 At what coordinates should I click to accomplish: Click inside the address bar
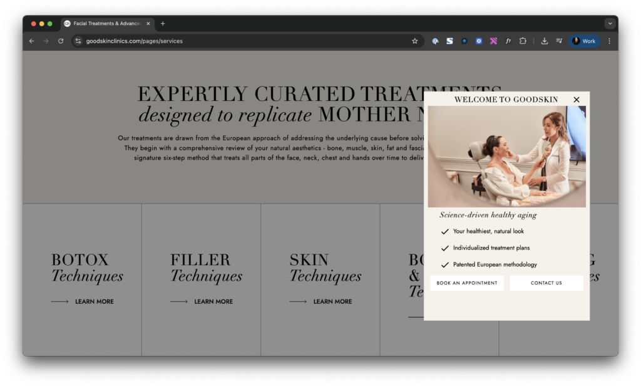click(188, 41)
